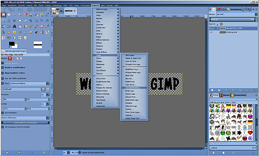Enable 'Abgerundete Ecken' checkbox
The height and width of the screenshot is (156, 259).
pyautogui.click(x=3, y=73)
